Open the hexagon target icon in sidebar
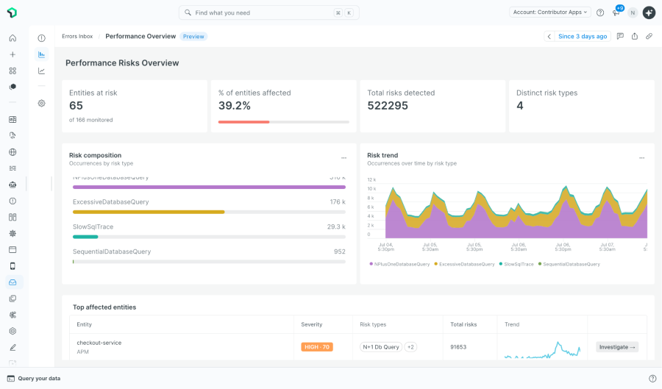The image size is (662, 389). [x=13, y=331]
